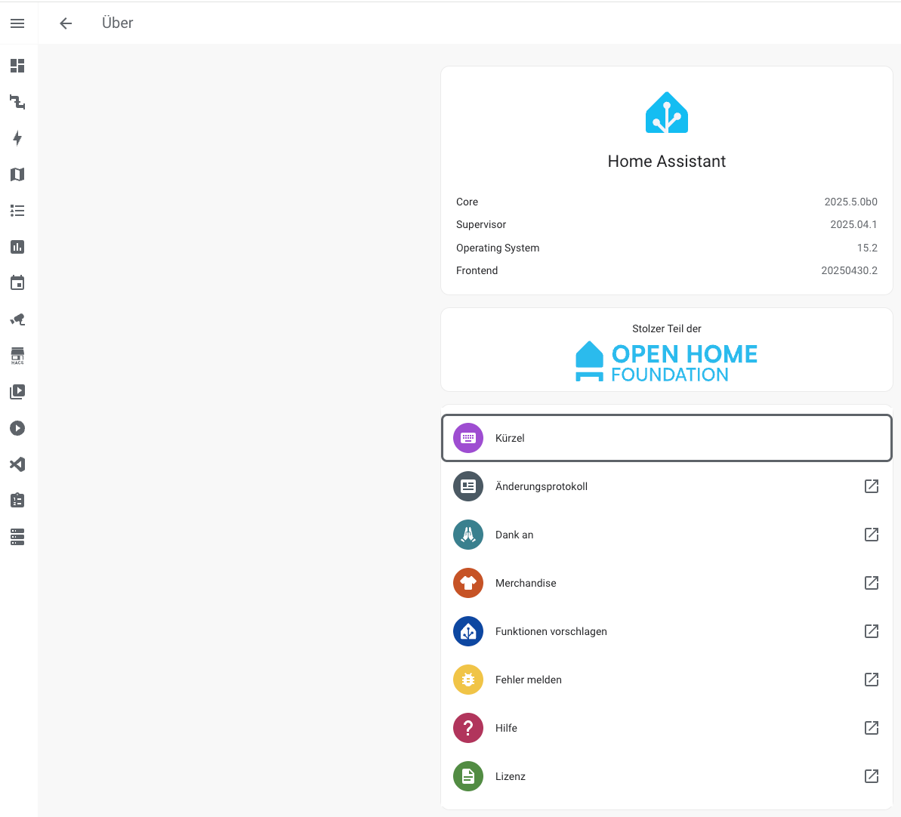Click the blue Home Assistant logo
This screenshot has height=817, width=901.
[667, 113]
